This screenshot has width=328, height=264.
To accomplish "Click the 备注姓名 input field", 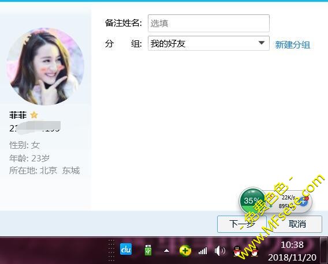I will pyautogui.click(x=208, y=23).
